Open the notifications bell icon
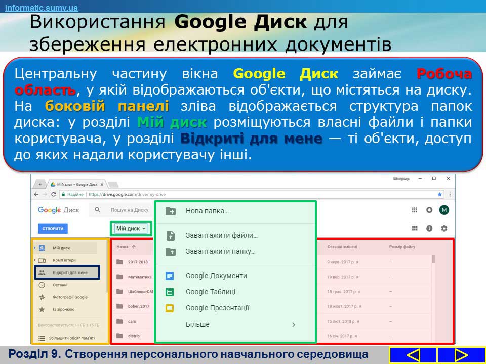 429,210
